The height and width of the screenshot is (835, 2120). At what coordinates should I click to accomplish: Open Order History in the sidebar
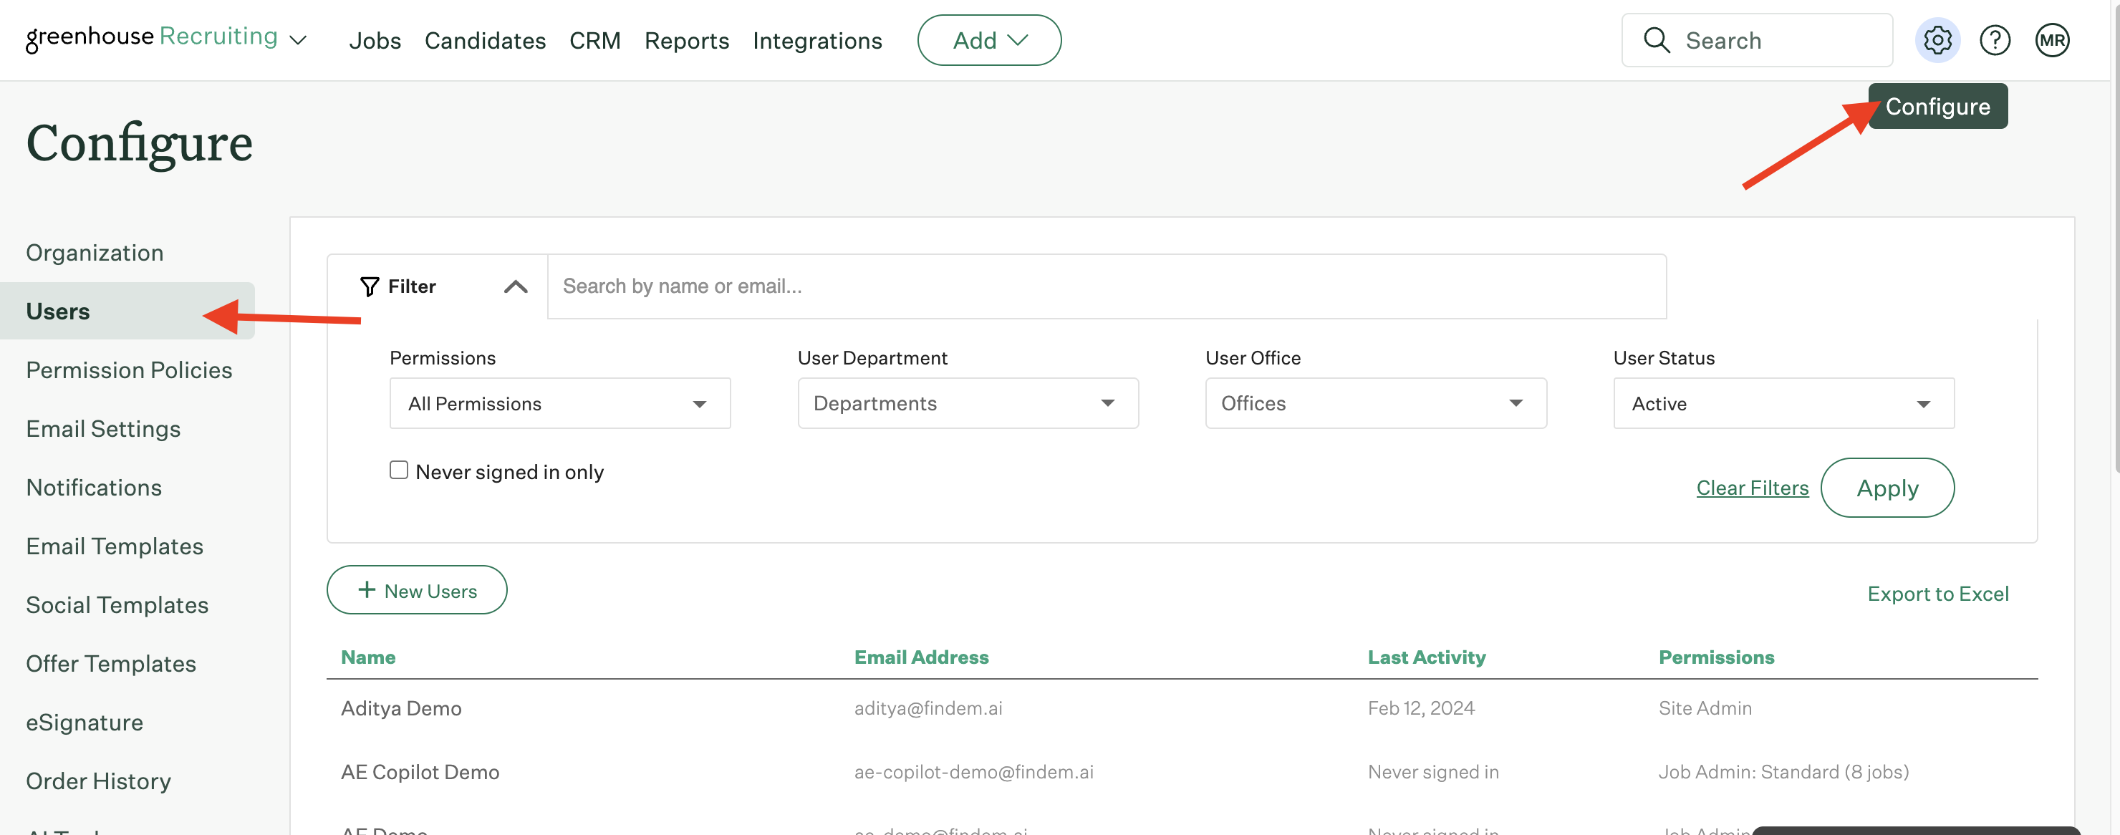tap(99, 781)
